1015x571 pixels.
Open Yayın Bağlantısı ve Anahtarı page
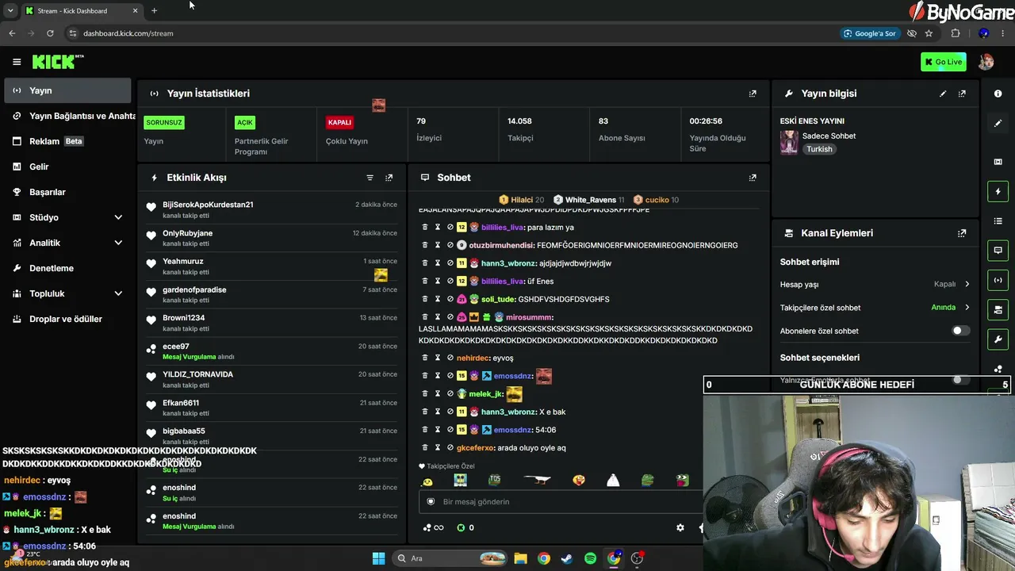(x=67, y=116)
